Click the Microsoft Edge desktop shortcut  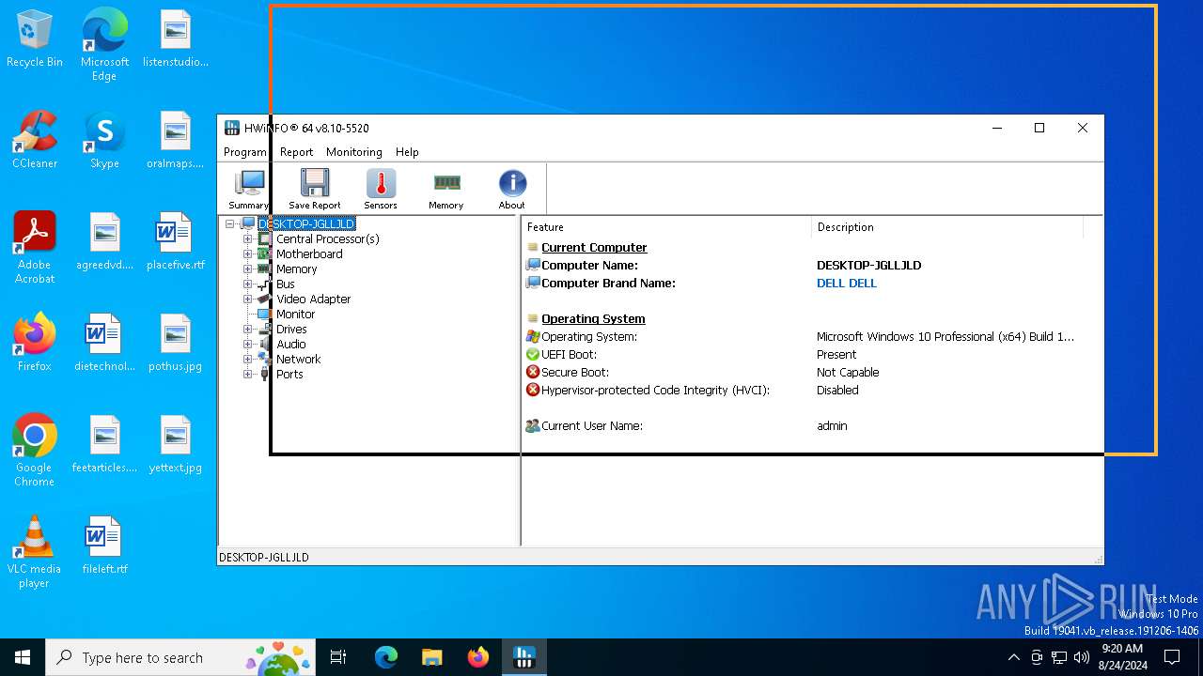tap(104, 45)
